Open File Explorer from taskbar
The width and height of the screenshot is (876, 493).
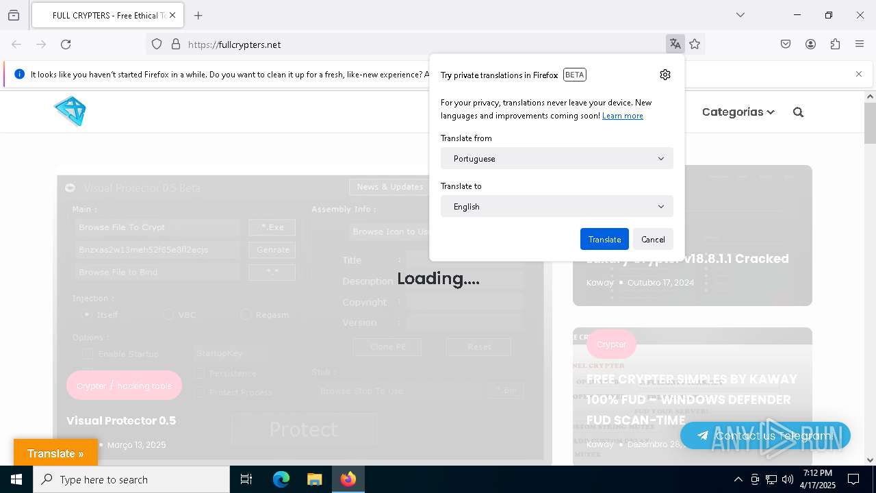point(314,479)
